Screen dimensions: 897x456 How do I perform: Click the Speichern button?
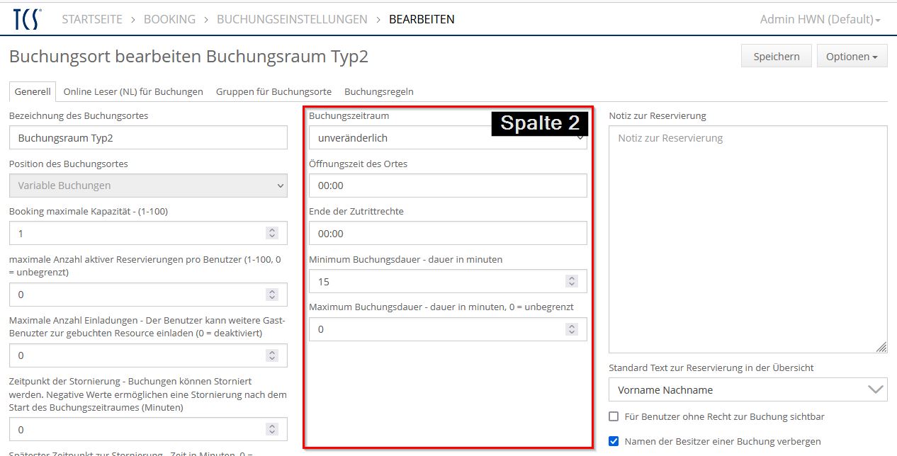tap(776, 57)
